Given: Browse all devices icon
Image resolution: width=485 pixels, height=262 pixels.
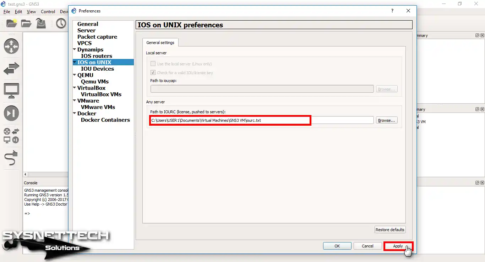Looking at the screenshot, I should 11,136.
